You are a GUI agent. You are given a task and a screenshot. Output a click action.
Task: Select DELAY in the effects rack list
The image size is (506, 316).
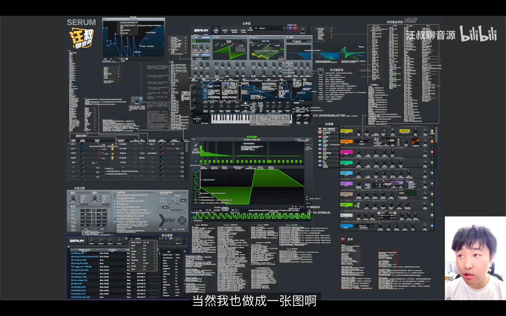pos(328,149)
